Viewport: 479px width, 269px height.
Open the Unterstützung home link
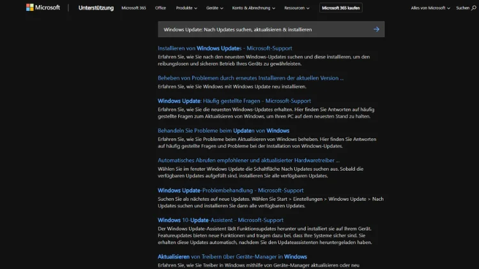96,8
